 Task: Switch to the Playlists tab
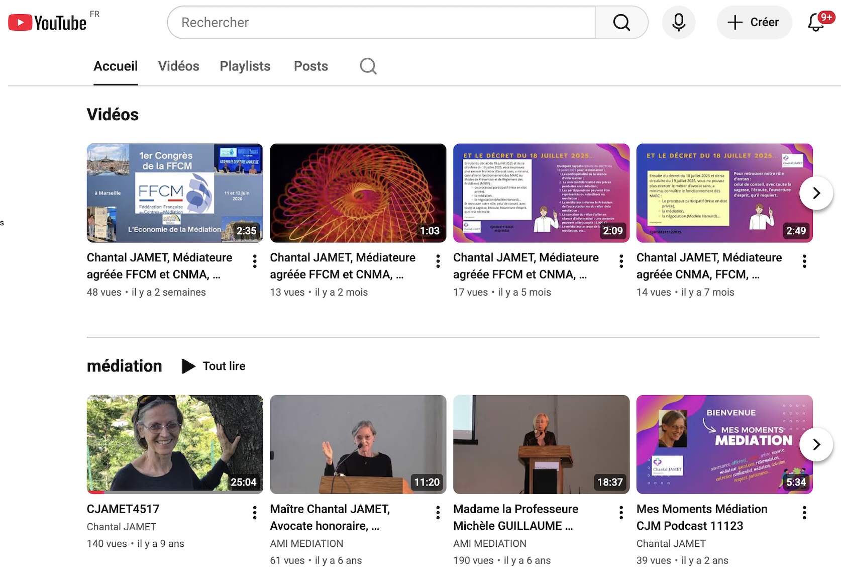pos(245,66)
